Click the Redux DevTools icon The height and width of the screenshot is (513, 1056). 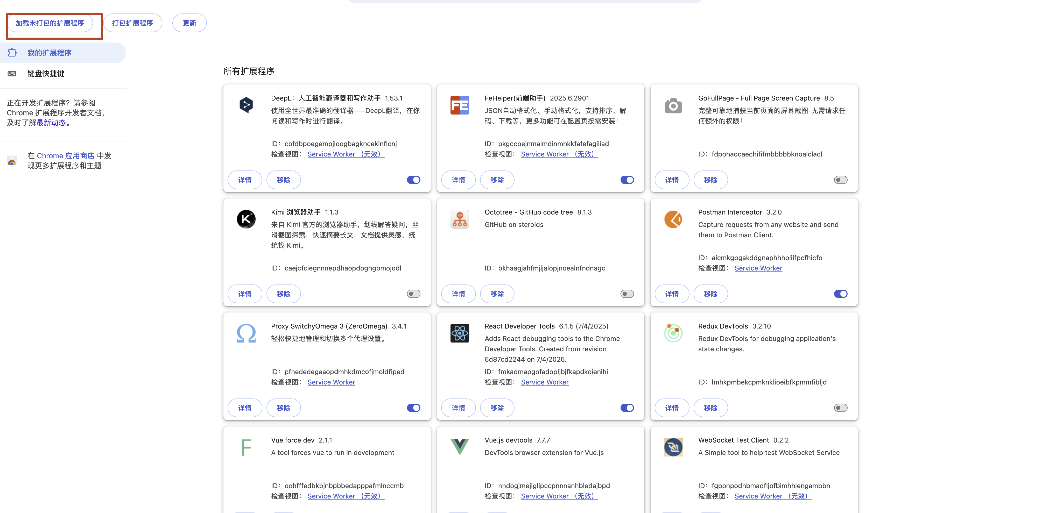[x=673, y=333]
